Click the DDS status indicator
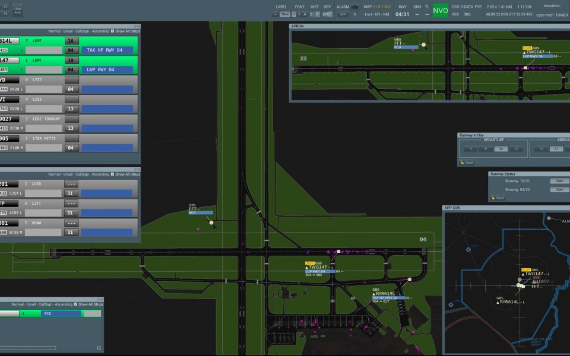Viewport: 570px width, 356px height. [455, 7]
